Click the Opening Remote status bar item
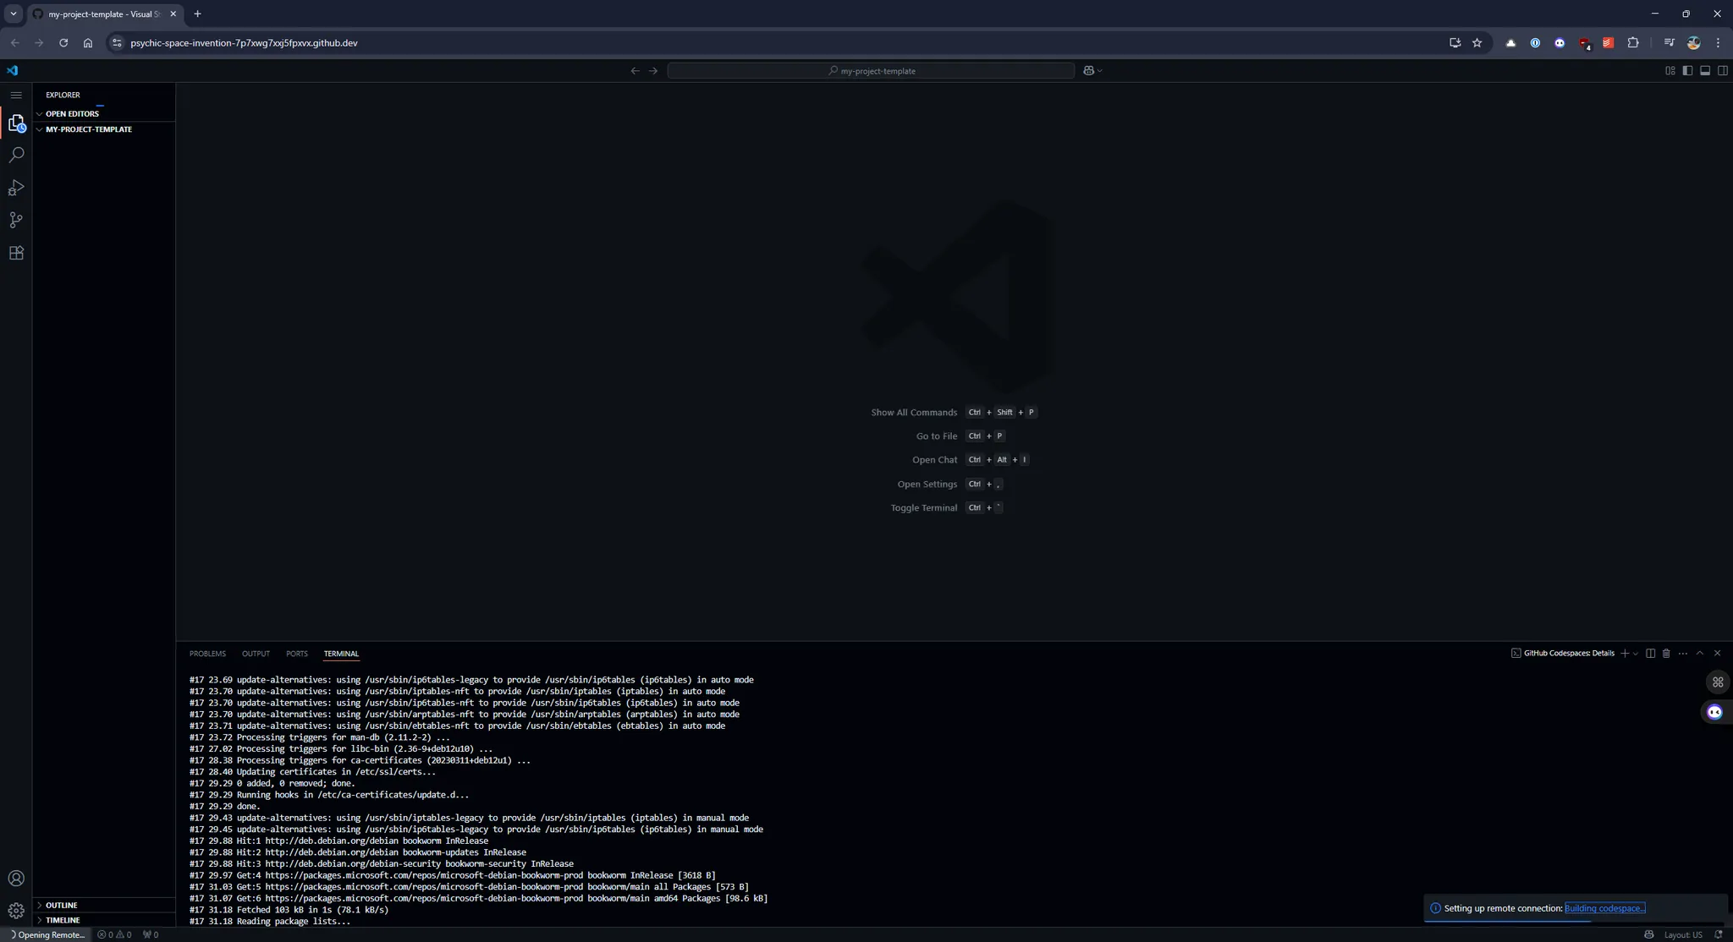Viewport: 1733px width, 942px height. tap(47, 934)
